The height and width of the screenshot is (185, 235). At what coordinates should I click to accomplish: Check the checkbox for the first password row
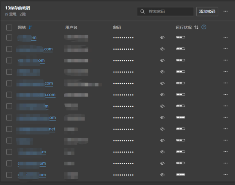[9, 38]
